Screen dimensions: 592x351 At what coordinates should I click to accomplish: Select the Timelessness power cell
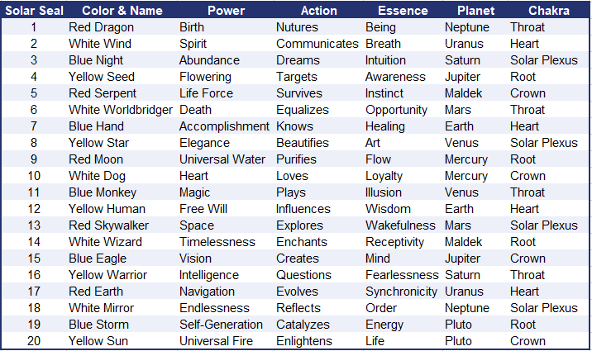click(217, 242)
